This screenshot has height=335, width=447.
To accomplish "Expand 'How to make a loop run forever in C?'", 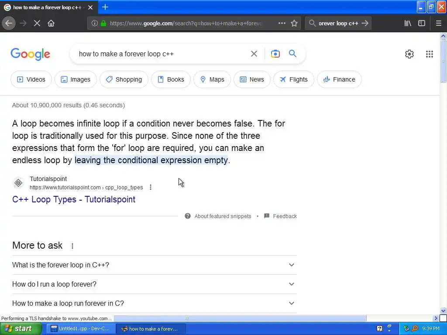I will 154,304.
